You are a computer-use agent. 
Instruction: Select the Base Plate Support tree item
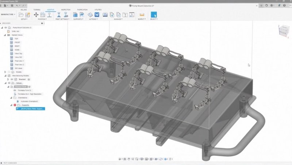(31, 108)
